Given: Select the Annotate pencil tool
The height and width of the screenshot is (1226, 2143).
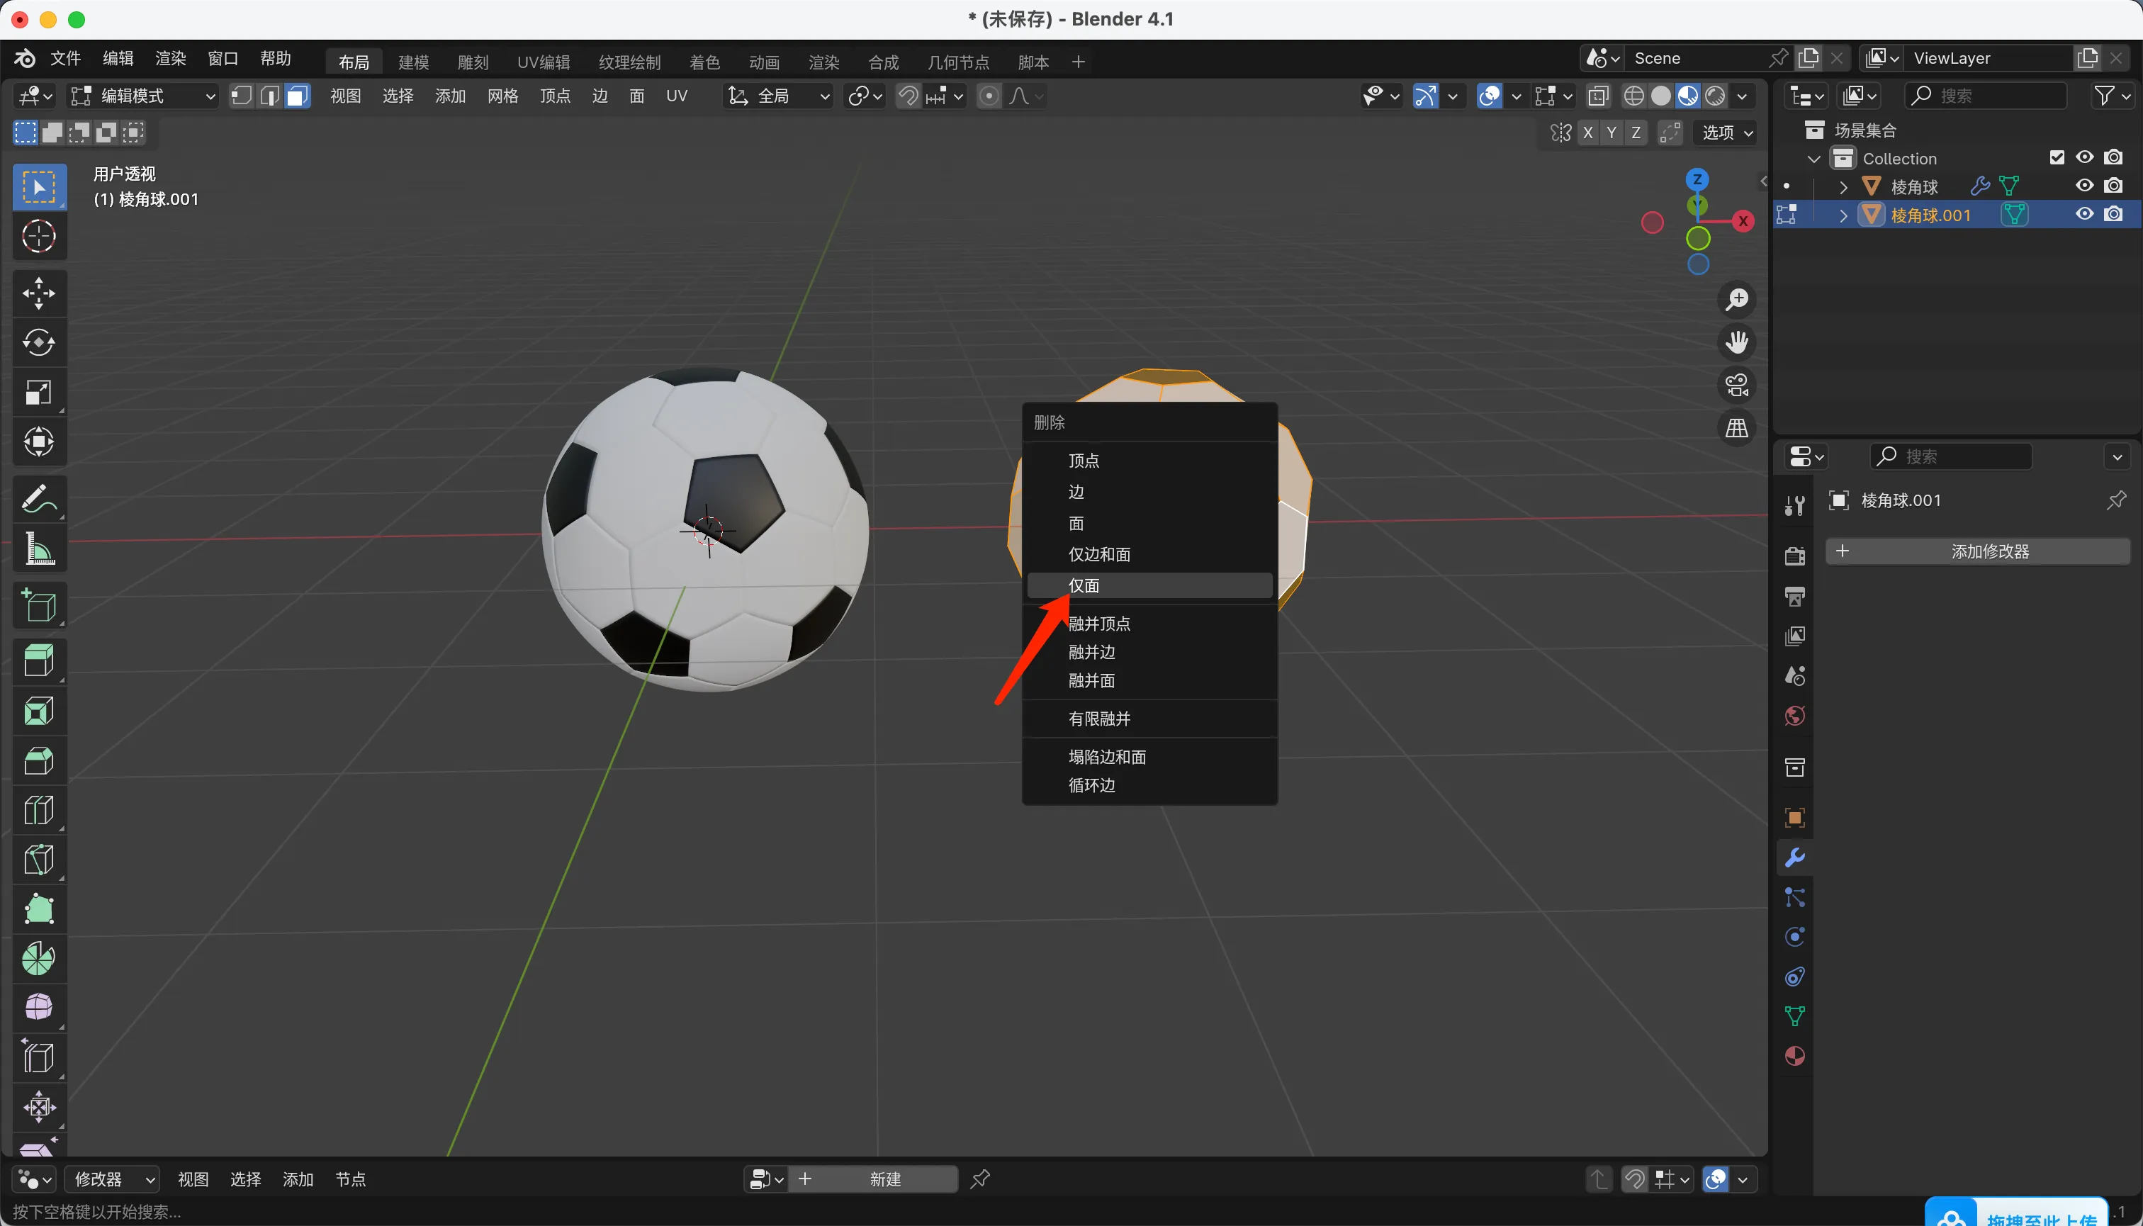Looking at the screenshot, I should coord(39,500).
